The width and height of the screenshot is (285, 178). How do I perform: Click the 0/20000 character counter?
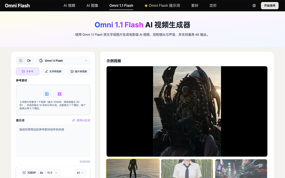[85, 161]
